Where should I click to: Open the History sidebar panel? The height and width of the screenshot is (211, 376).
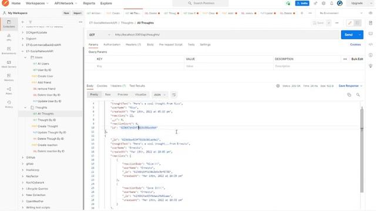[9, 104]
